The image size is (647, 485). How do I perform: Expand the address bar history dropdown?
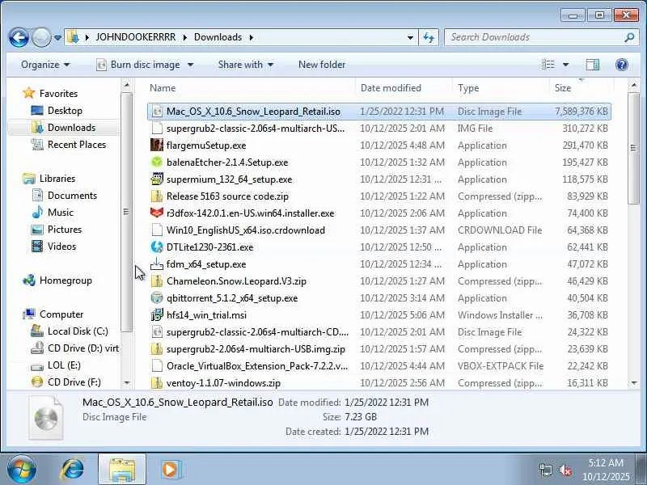pos(410,37)
